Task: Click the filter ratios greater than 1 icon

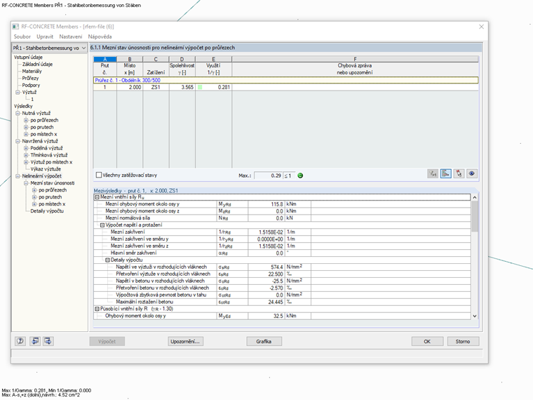Action: (x=433, y=174)
